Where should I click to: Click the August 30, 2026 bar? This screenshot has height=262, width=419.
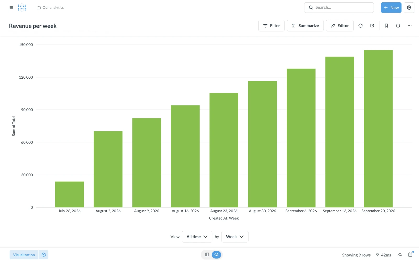pos(262,144)
